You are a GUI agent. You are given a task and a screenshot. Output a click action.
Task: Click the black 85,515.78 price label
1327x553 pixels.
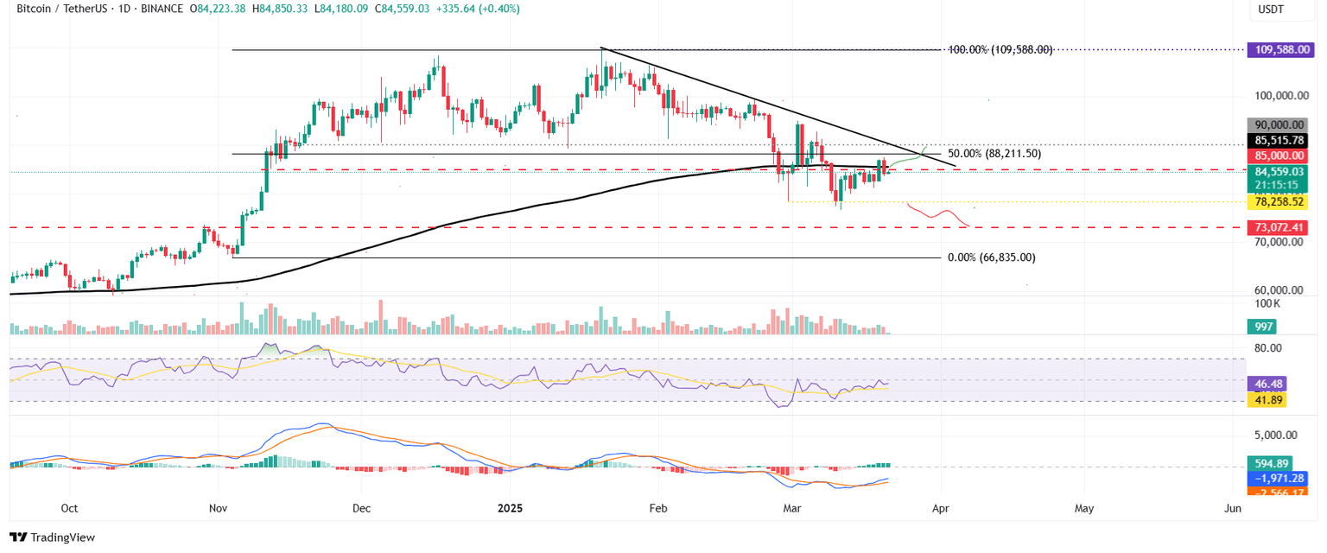click(1281, 140)
